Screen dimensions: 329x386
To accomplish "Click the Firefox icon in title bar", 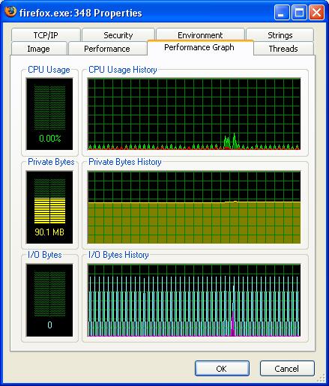I will pyautogui.click(x=10, y=12).
